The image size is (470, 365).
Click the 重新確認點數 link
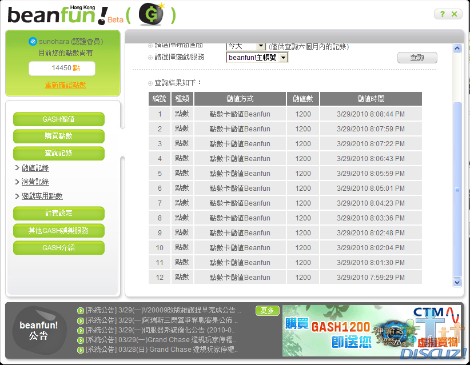tap(65, 85)
